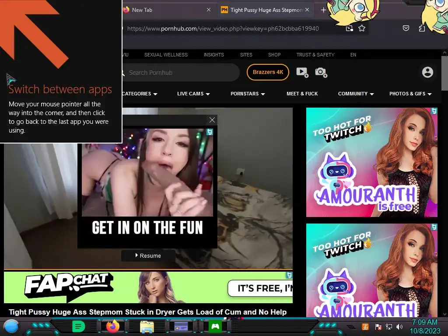The width and height of the screenshot is (448, 336).
Task: Open the user account avatar icon
Action: point(427,72)
